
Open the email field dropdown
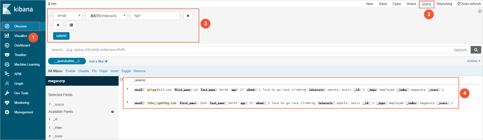point(68,16)
